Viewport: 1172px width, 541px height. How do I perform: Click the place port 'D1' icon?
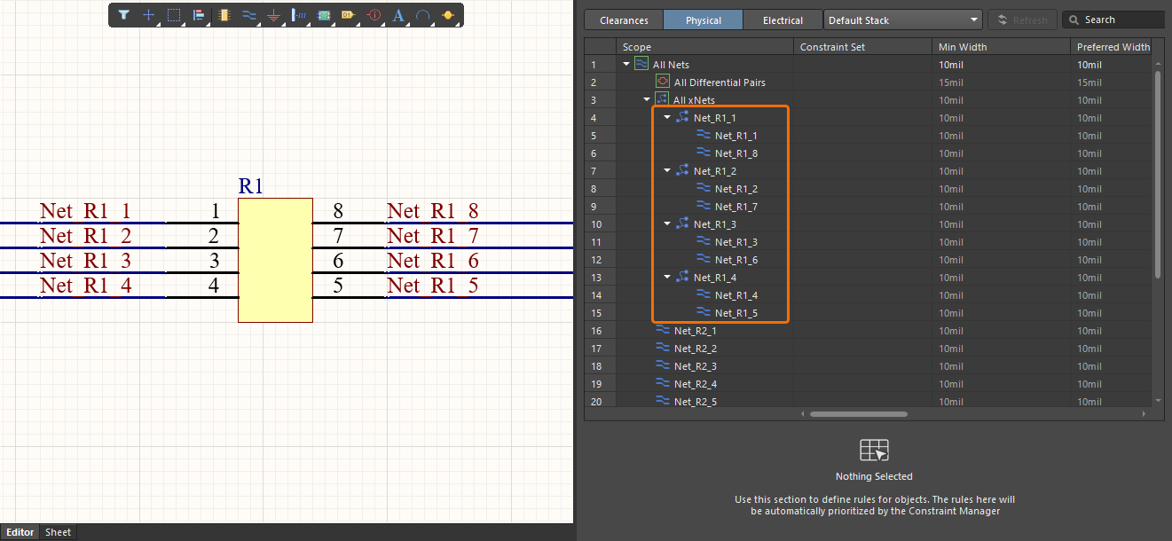(348, 15)
